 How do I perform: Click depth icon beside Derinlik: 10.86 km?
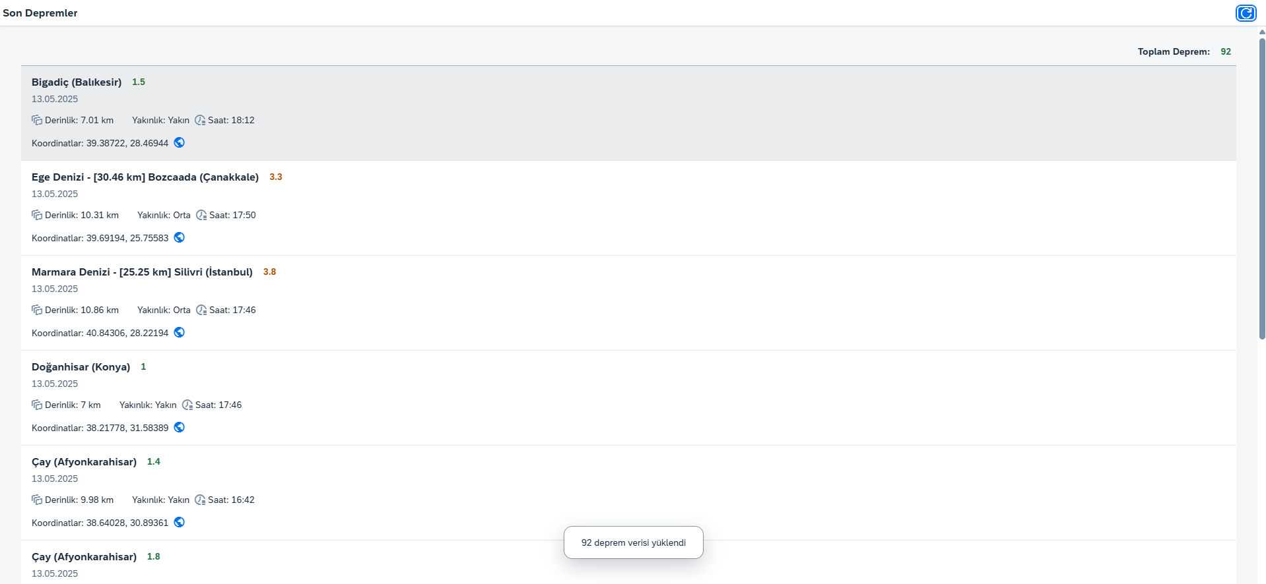(x=37, y=310)
